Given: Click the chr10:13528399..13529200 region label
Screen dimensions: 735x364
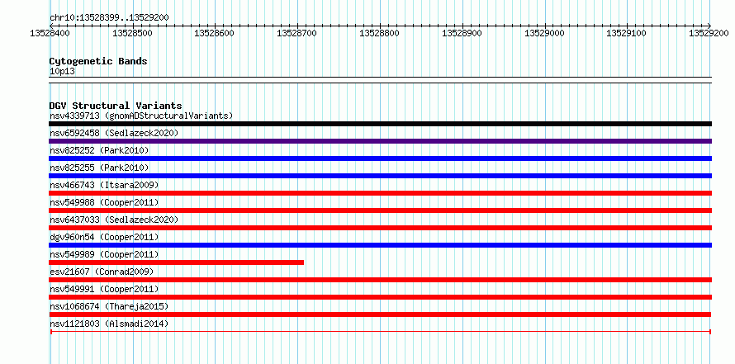Looking at the screenshot, I should [109, 17].
